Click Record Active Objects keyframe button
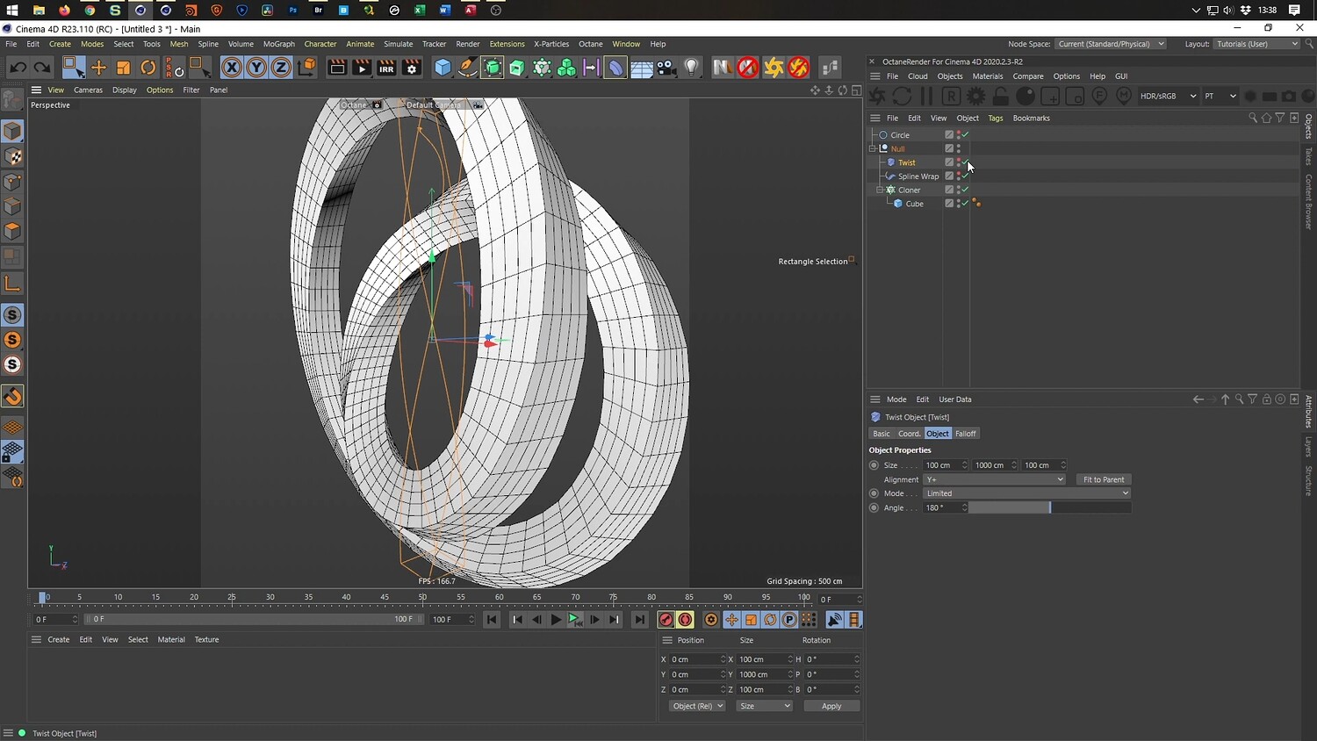Image resolution: width=1317 pixels, height=741 pixels. point(666,620)
